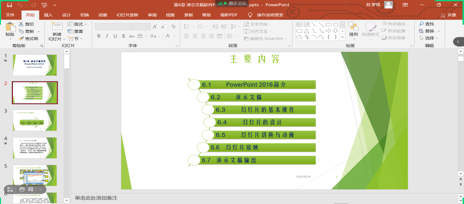This screenshot has height=204, width=464.
Task: Click the Ribbon Display Options icon
Action: click(x=405, y=5)
